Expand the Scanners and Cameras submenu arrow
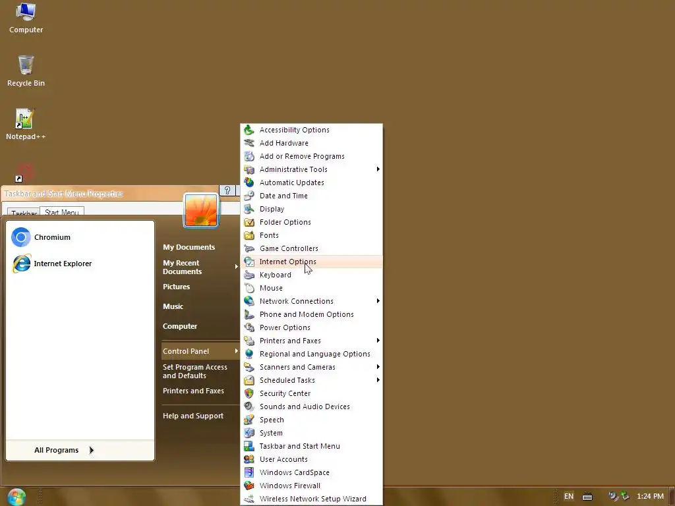Image resolution: width=675 pixels, height=506 pixels. point(378,366)
